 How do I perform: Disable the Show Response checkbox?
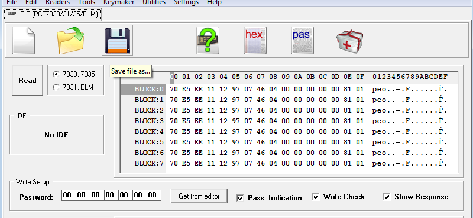pyautogui.click(x=387, y=197)
